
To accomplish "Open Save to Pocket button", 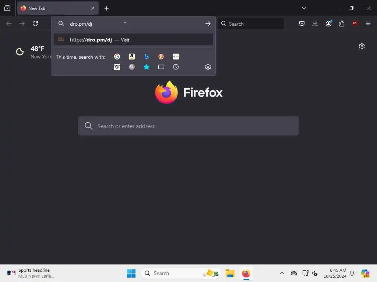I will click(302, 23).
